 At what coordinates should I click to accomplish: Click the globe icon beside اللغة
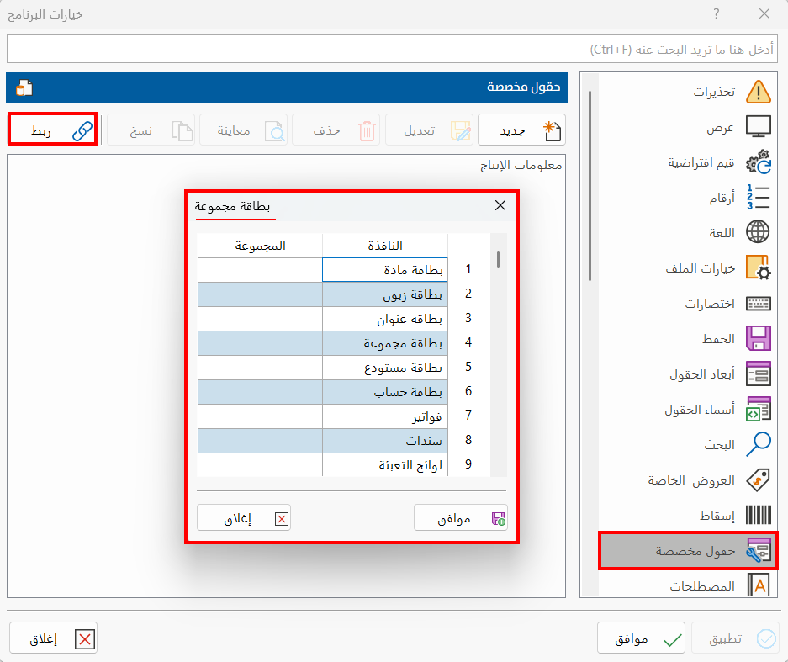point(759,232)
